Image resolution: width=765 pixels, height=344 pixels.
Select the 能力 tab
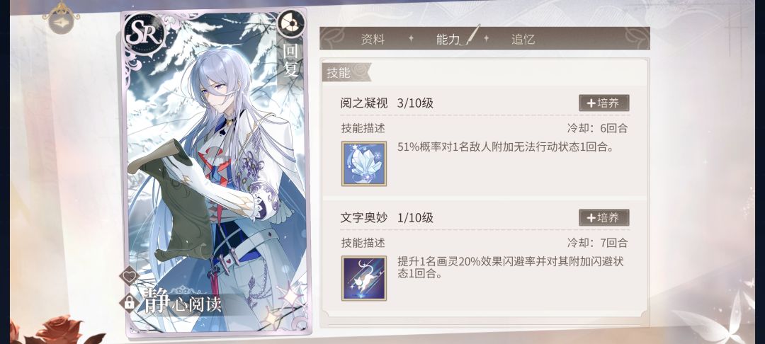point(448,40)
